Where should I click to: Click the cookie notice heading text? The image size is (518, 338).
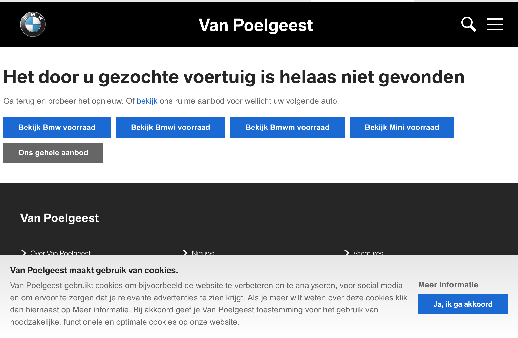94,270
